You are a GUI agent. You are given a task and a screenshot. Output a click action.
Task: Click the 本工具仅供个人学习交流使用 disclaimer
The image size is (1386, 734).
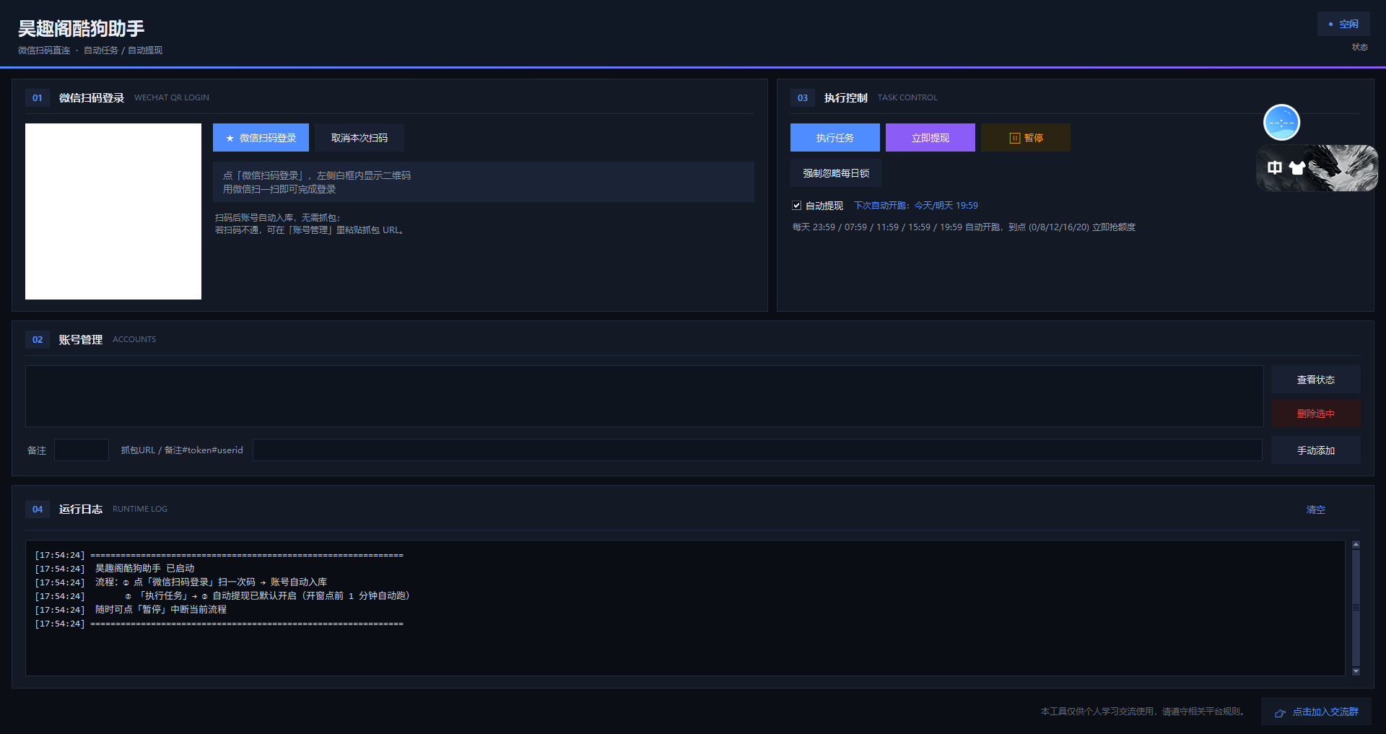pos(1144,712)
